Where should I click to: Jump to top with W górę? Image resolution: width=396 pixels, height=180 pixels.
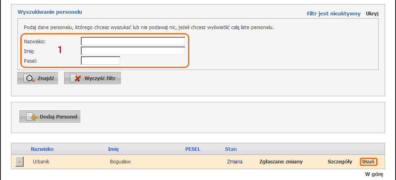pyautogui.click(x=374, y=174)
